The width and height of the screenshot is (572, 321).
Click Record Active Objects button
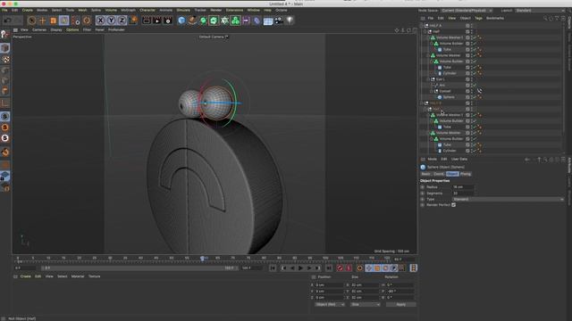(340, 268)
